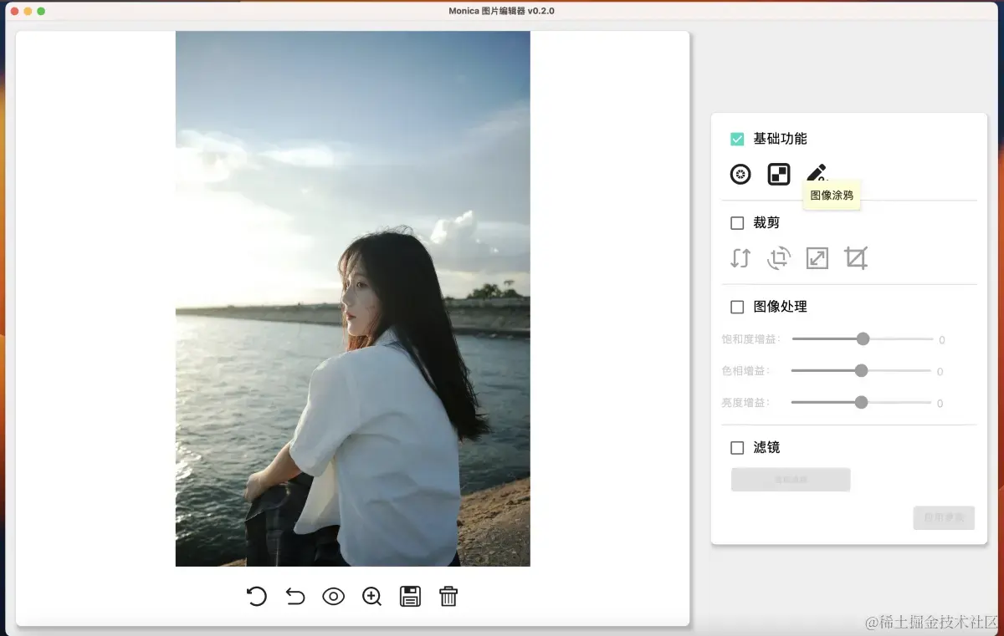Click the green maximize window button
Screen dimensions: 1004x636
coord(41,11)
